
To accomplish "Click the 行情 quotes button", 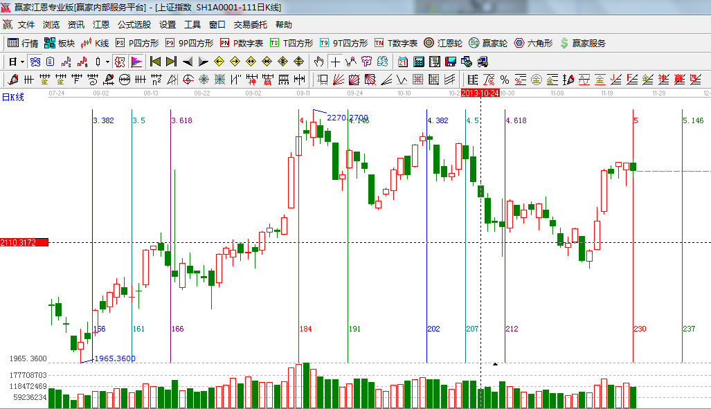I will (23, 43).
